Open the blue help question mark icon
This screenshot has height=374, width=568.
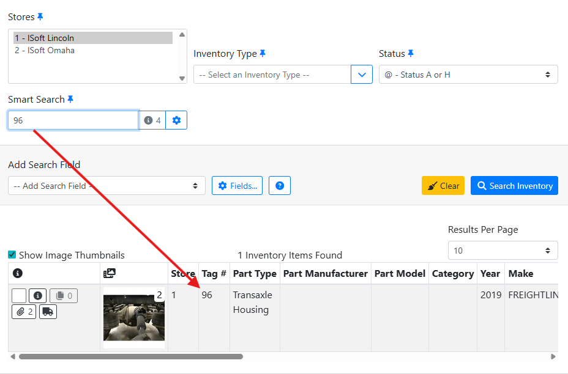pos(280,186)
